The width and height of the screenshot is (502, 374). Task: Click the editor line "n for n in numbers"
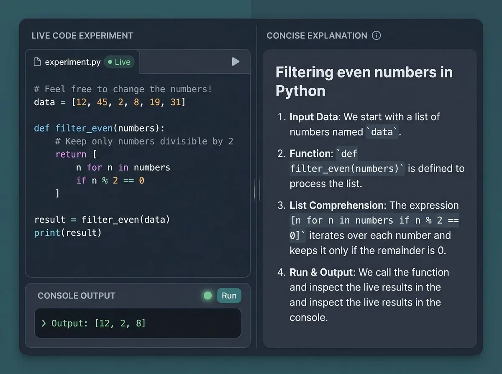click(x=123, y=167)
